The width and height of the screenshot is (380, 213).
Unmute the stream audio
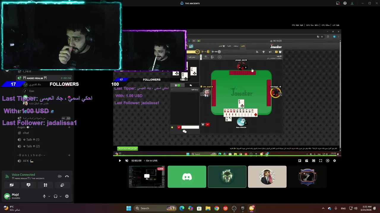pos(127,161)
